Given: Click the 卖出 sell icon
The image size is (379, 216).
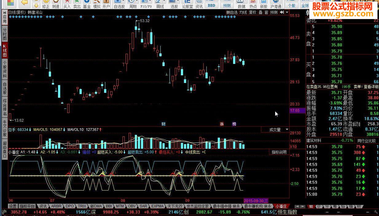Looking at the screenshot, I should pos(77,4).
